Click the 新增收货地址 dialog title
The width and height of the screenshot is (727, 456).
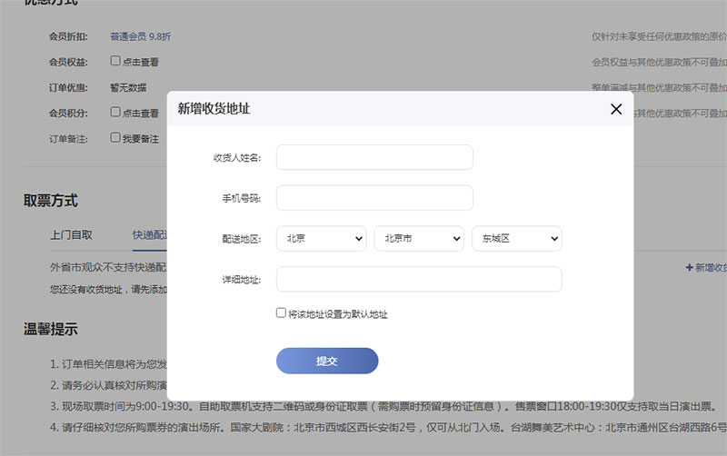[214, 109]
